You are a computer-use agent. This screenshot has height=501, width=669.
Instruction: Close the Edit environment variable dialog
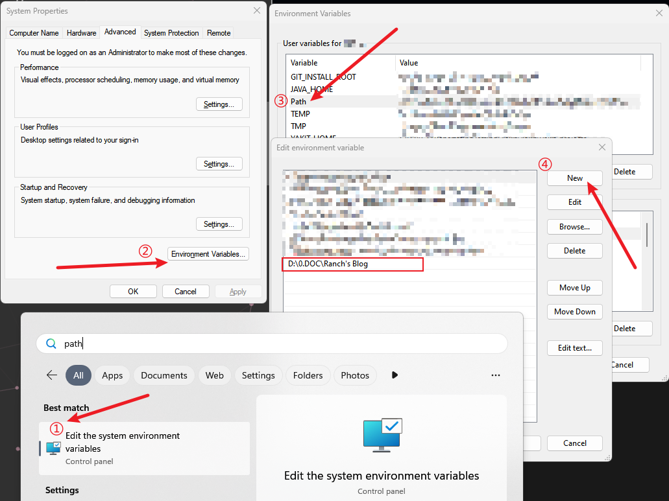tap(602, 148)
